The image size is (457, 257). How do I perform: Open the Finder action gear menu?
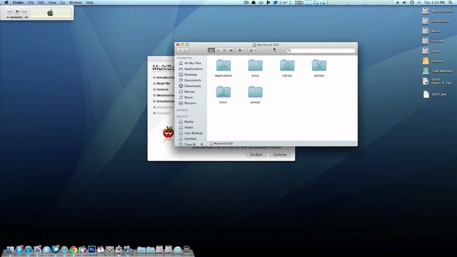tap(241, 50)
